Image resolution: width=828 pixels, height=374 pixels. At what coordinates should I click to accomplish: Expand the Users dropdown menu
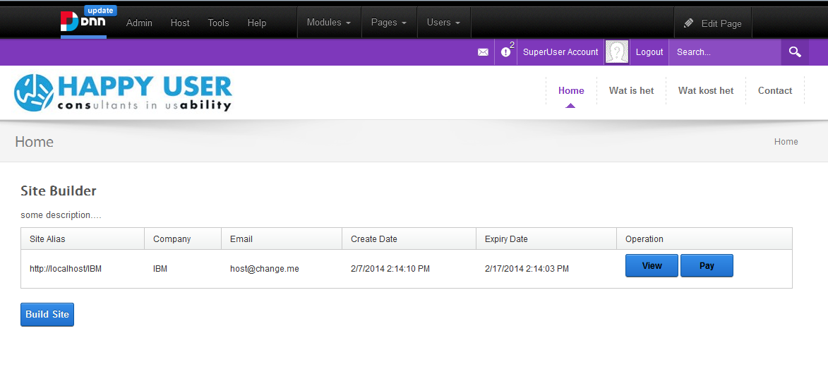click(x=443, y=23)
